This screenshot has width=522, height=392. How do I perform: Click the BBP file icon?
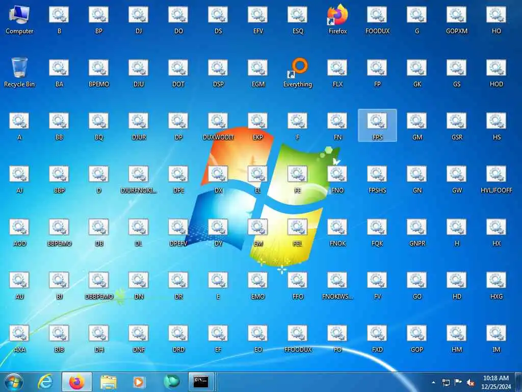(59, 179)
